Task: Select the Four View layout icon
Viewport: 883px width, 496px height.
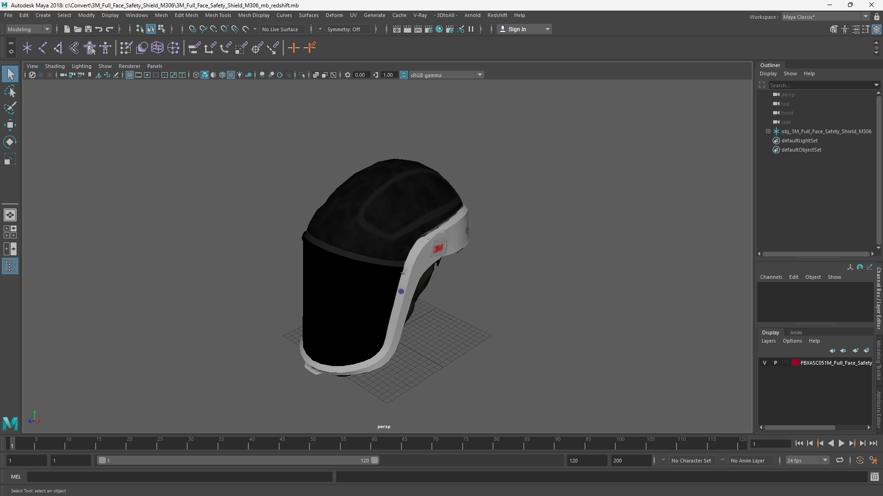Action: (10, 232)
